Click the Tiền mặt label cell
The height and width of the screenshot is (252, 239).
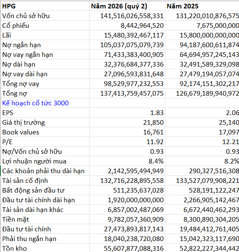click(x=45, y=219)
